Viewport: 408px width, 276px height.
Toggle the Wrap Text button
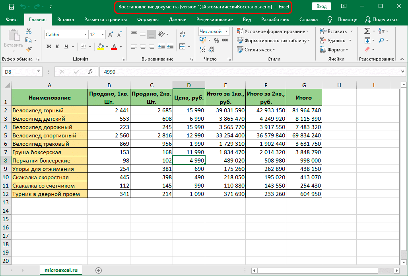183,35
